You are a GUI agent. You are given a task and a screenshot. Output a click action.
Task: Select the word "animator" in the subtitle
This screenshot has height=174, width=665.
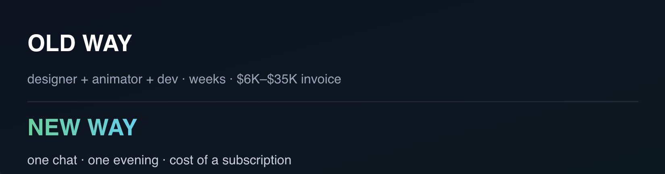coord(117,79)
